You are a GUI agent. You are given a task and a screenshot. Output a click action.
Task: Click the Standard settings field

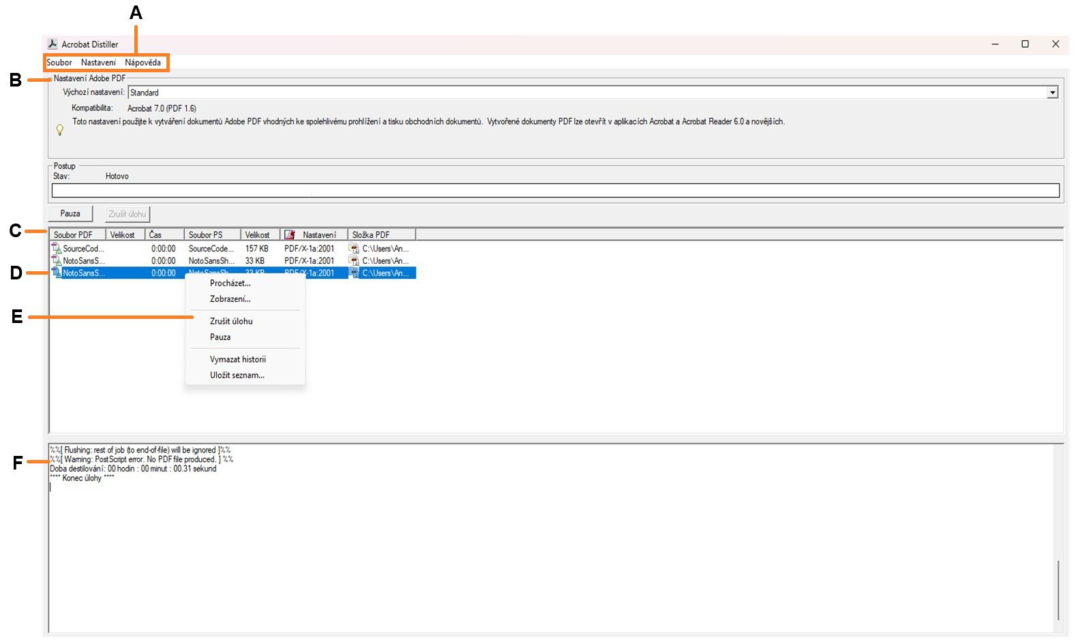point(588,93)
